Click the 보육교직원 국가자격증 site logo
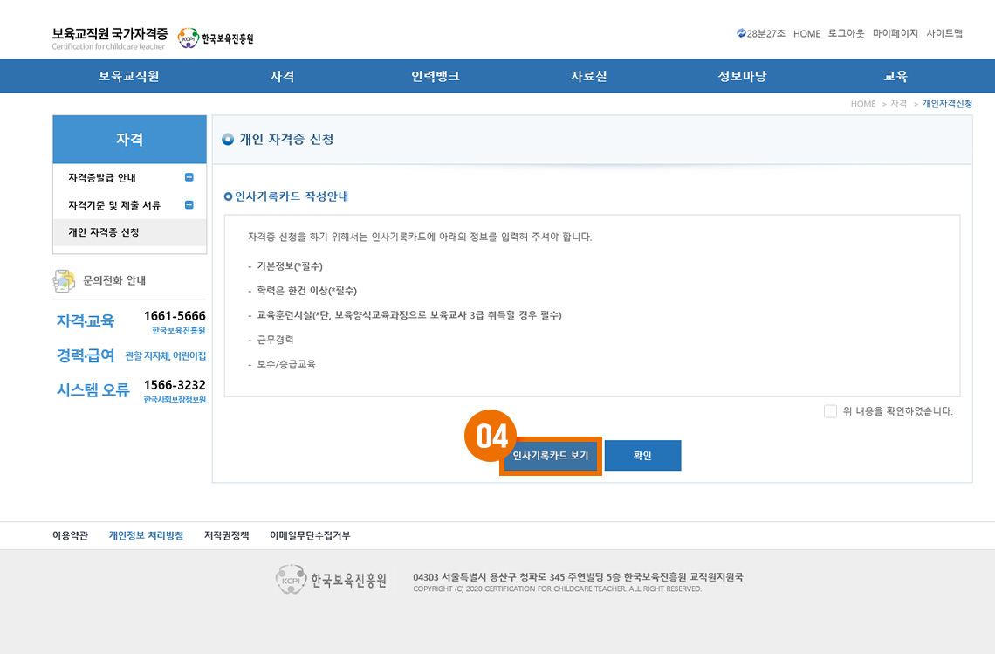Screen dimensions: 995x654 coord(109,38)
